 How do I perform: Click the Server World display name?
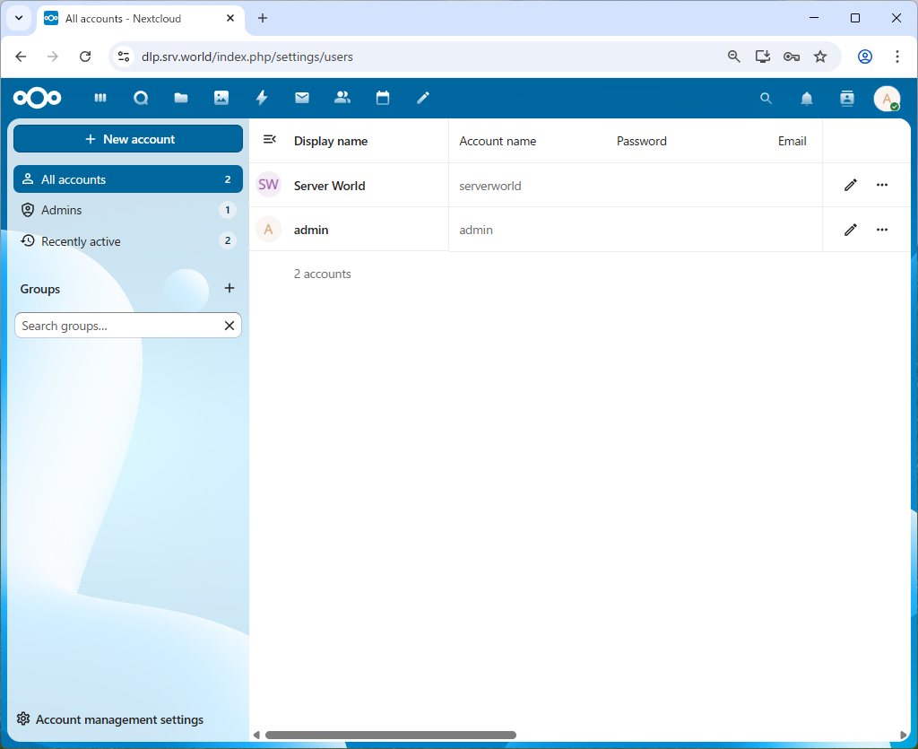(330, 186)
